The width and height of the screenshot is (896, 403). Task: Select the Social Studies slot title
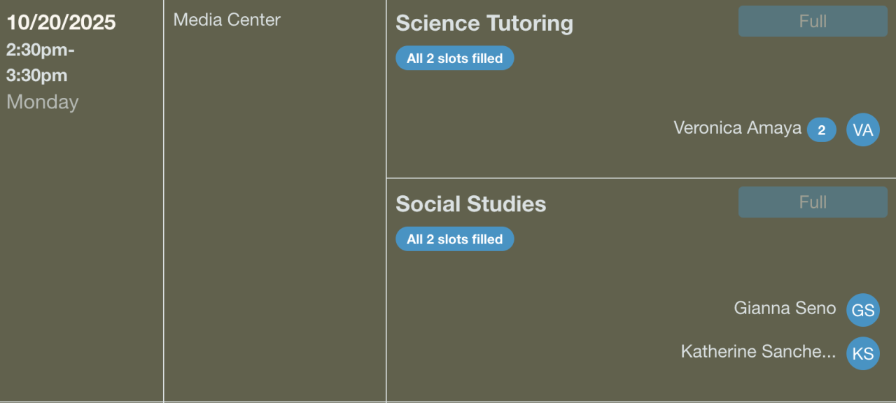coord(471,204)
